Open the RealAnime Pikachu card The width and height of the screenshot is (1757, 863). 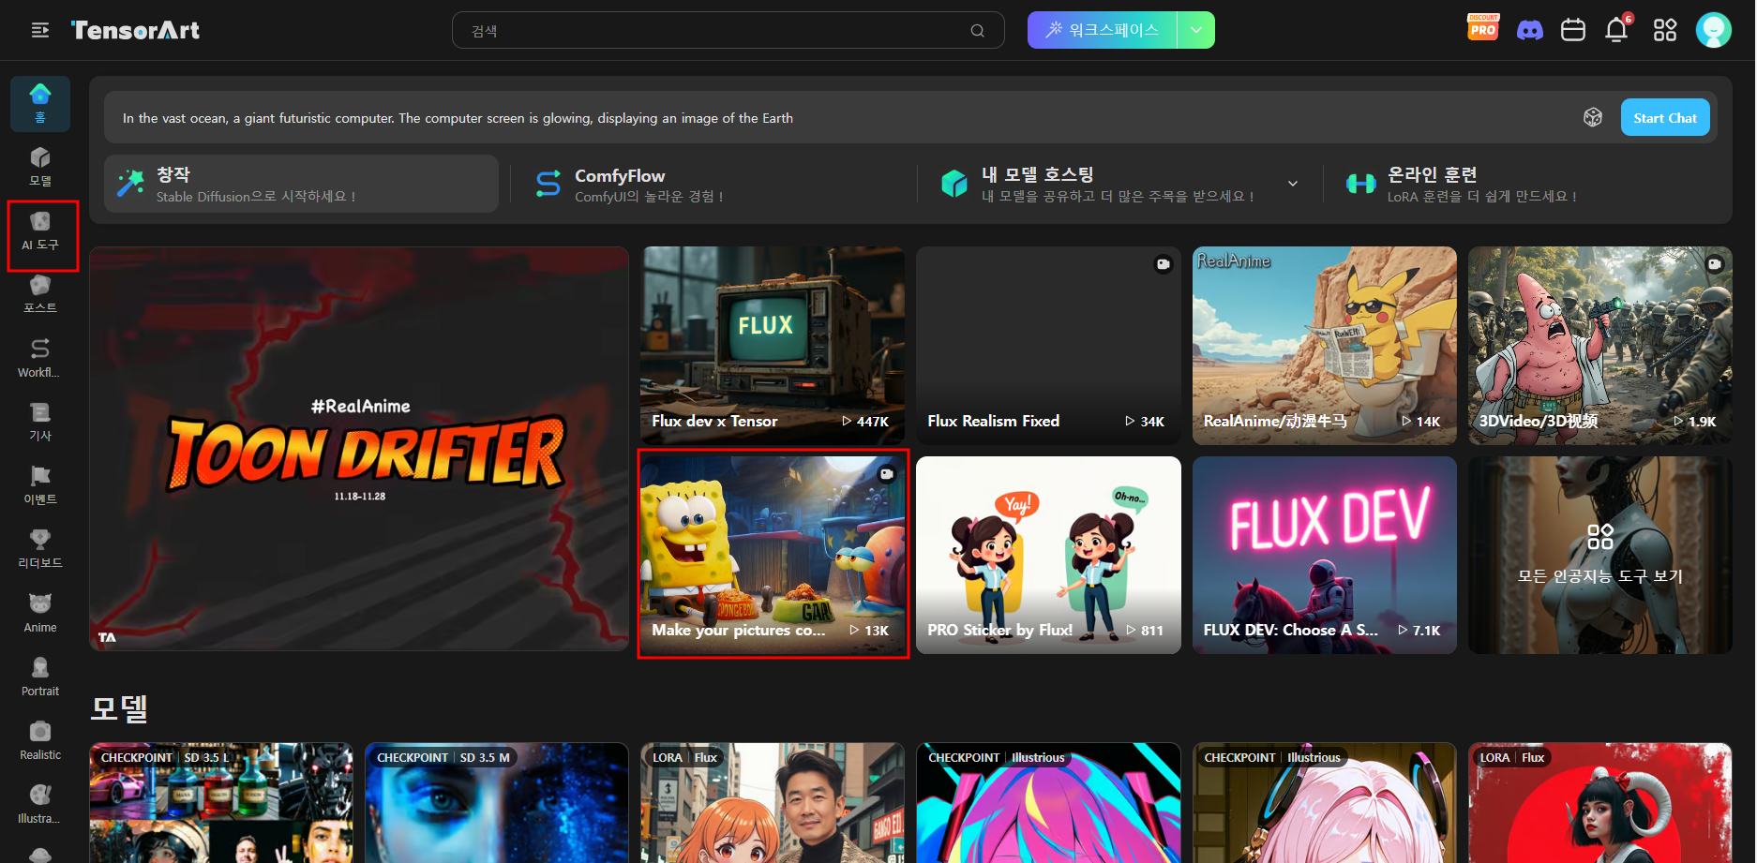pyautogui.click(x=1324, y=345)
